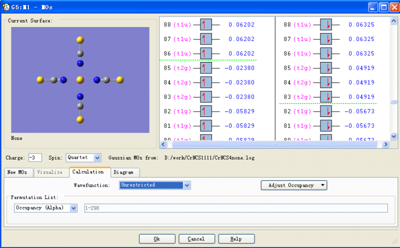The image size is (400, 248).
Task: Click the GaussView icon in title bar
Action: click(x=5, y=7)
